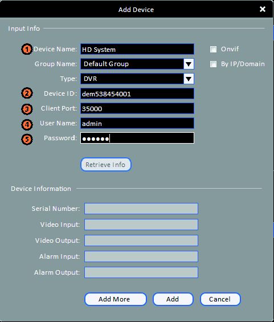Screen dimensions: 274x322
Task: Confirm with the Add button
Action: pyautogui.click(x=173, y=299)
